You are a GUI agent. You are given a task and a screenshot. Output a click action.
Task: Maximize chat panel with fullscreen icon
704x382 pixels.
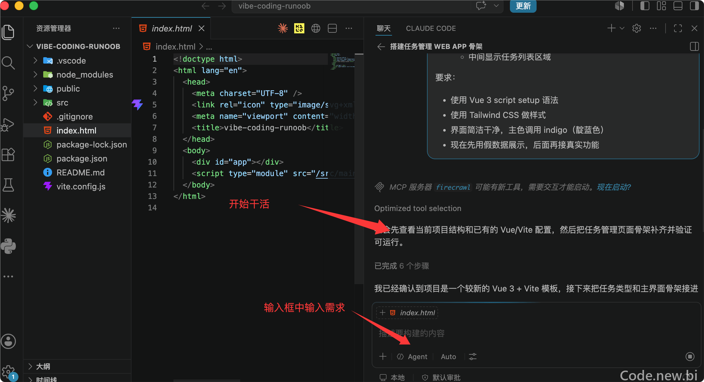[678, 29]
